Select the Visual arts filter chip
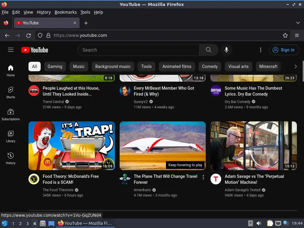The image size is (304, 228). point(238,66)
